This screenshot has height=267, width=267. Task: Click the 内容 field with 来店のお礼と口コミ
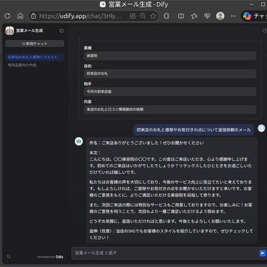tap(170, 110)
